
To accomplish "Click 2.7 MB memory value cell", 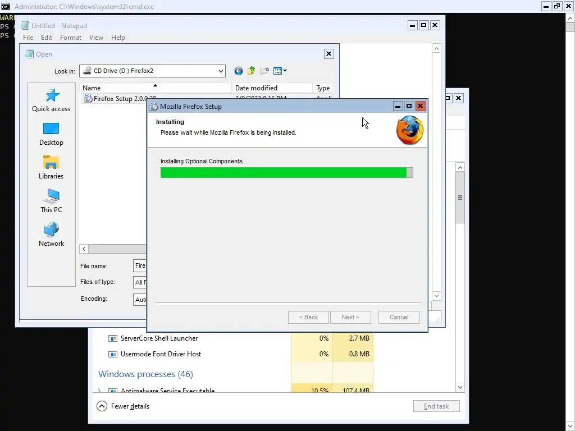I will click(353, 338).
